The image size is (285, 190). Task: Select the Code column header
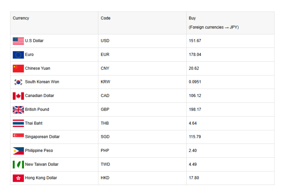[106, 18]
